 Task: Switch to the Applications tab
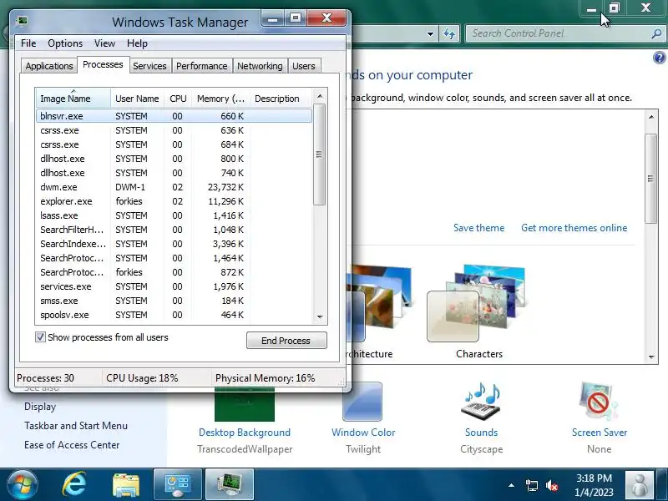coord(49,66)
